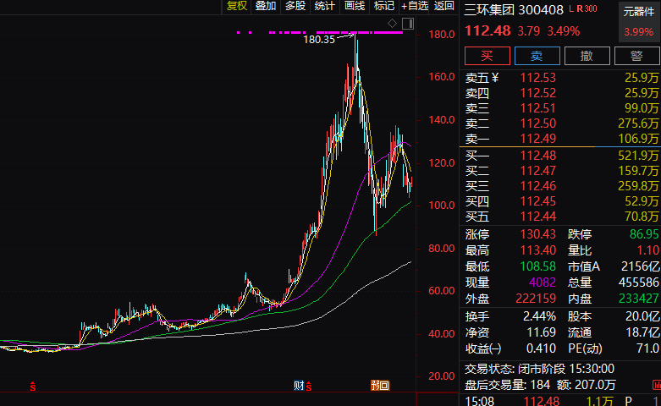Click the 涨停 limit-up price 130.43

538,234
